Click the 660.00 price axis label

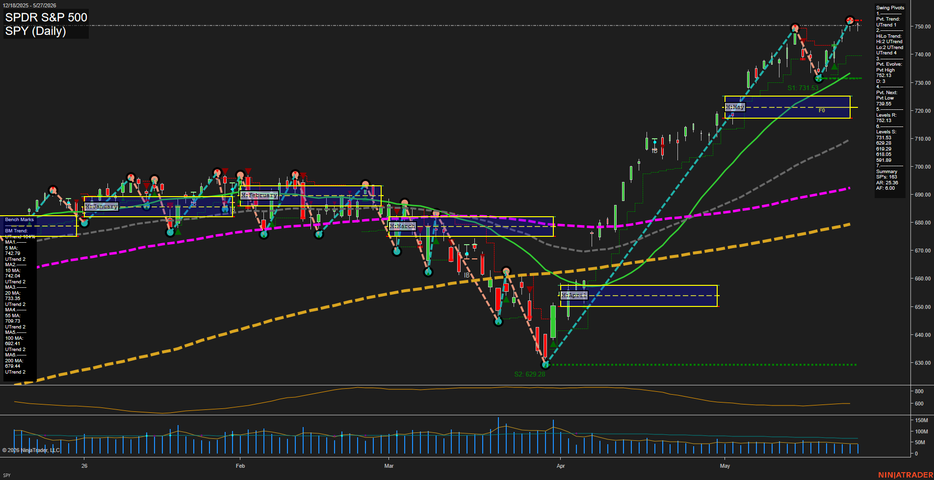pos(922,278)
